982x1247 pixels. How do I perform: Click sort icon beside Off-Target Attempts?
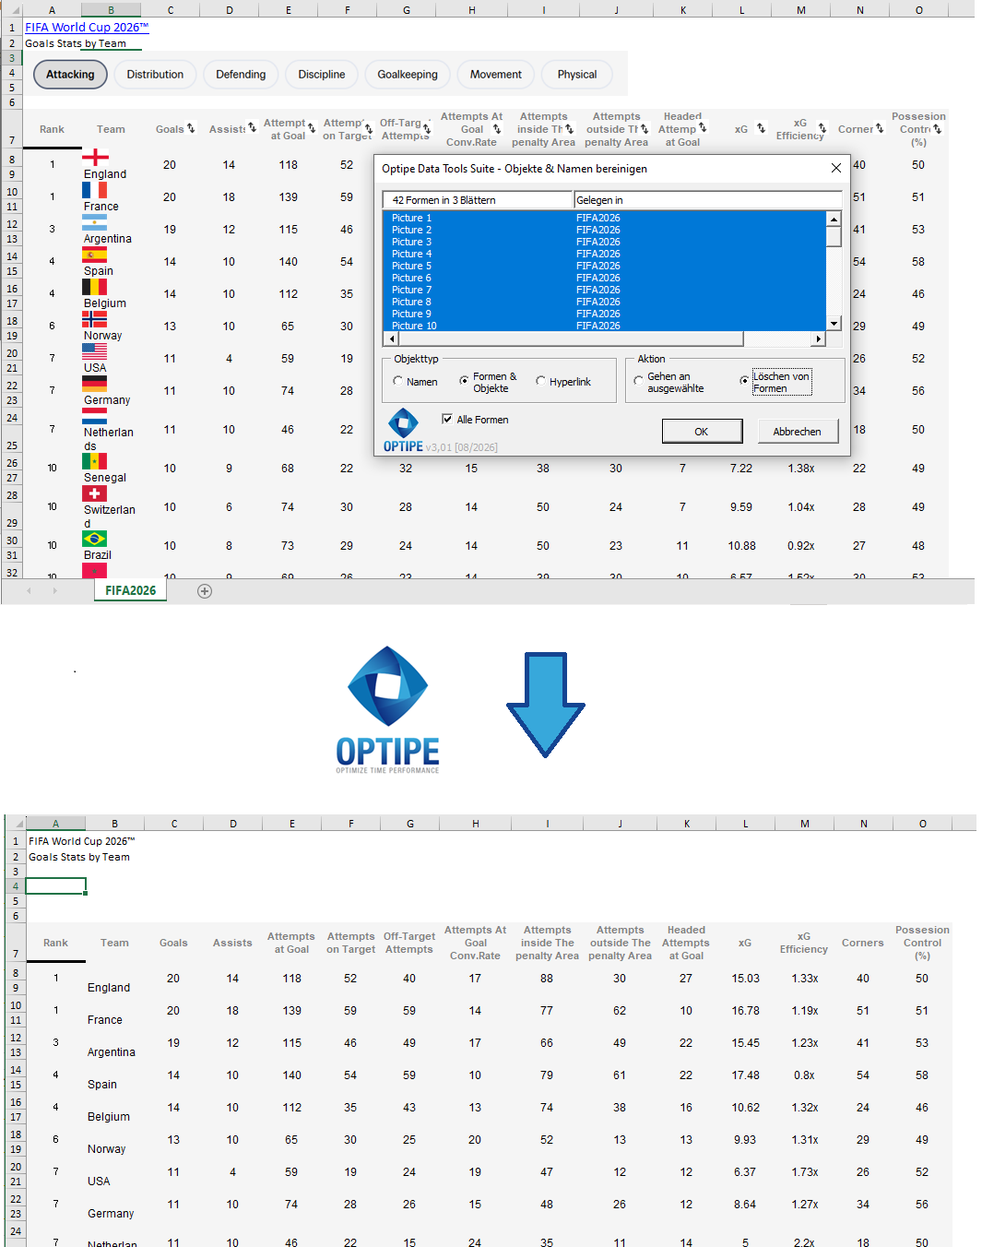pos(427,128)
